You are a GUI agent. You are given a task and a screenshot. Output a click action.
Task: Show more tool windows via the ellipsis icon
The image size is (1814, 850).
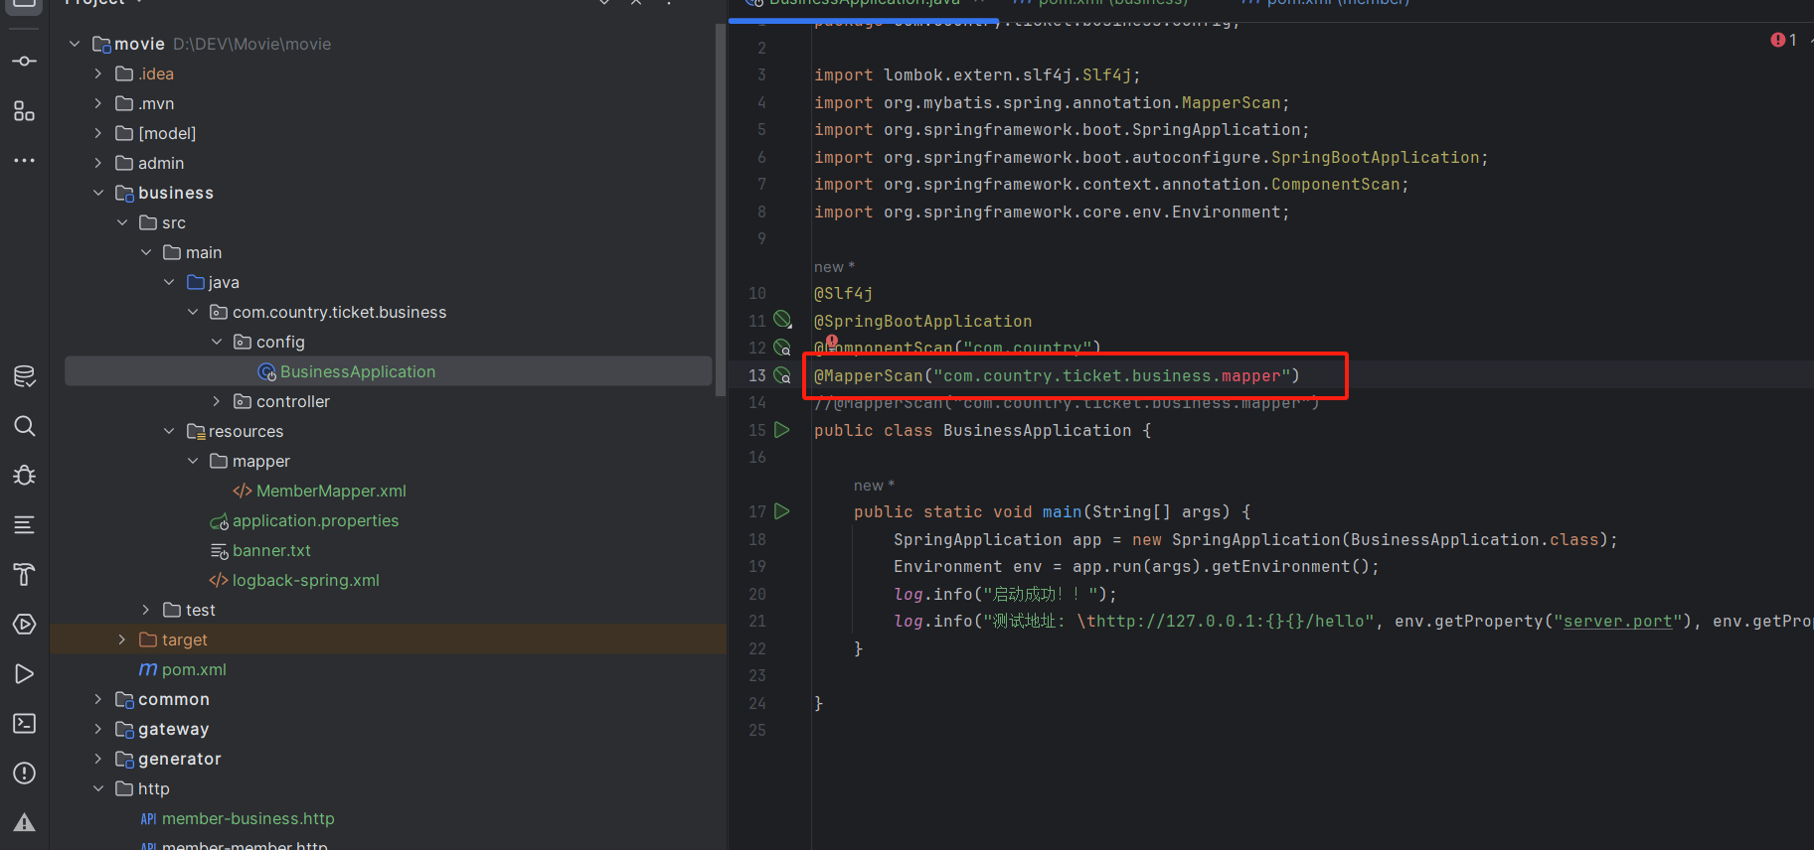pos(25,160)
